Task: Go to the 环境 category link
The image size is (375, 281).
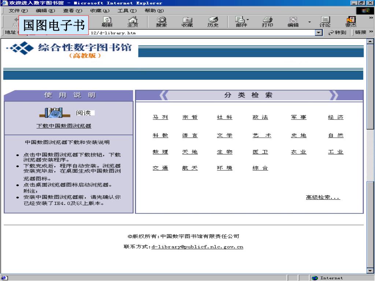Action: coord(224,168)
